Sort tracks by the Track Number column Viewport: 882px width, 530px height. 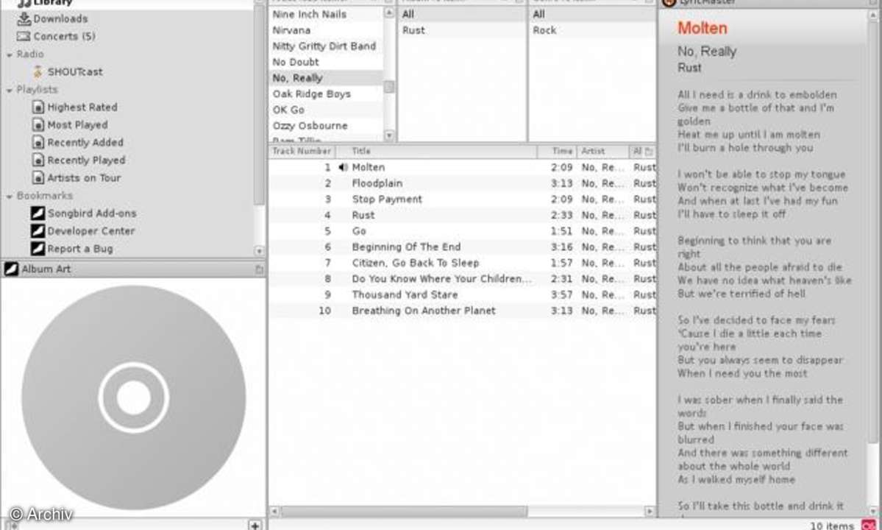(302, 152)
